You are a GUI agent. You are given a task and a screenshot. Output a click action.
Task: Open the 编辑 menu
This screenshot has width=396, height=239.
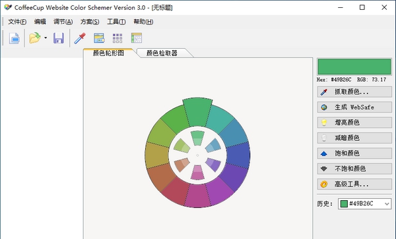[x=40, y=22]
